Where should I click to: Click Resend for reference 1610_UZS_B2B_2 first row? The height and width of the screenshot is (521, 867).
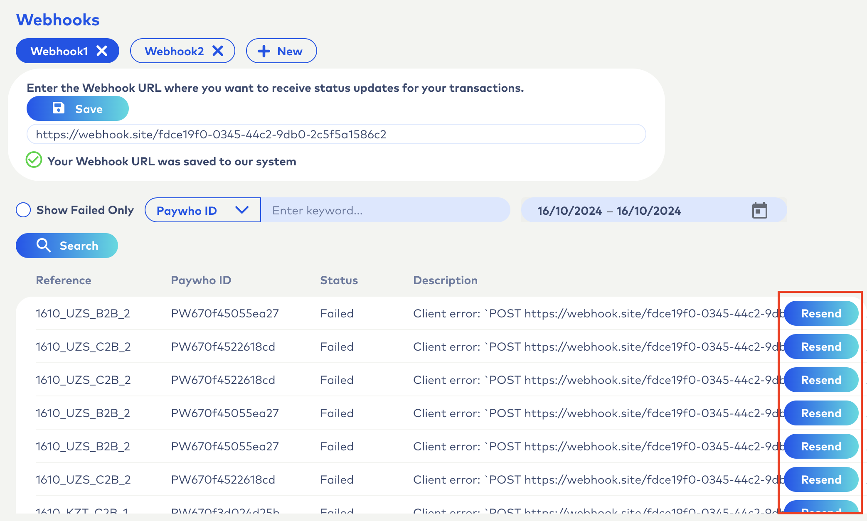[820, 312]
